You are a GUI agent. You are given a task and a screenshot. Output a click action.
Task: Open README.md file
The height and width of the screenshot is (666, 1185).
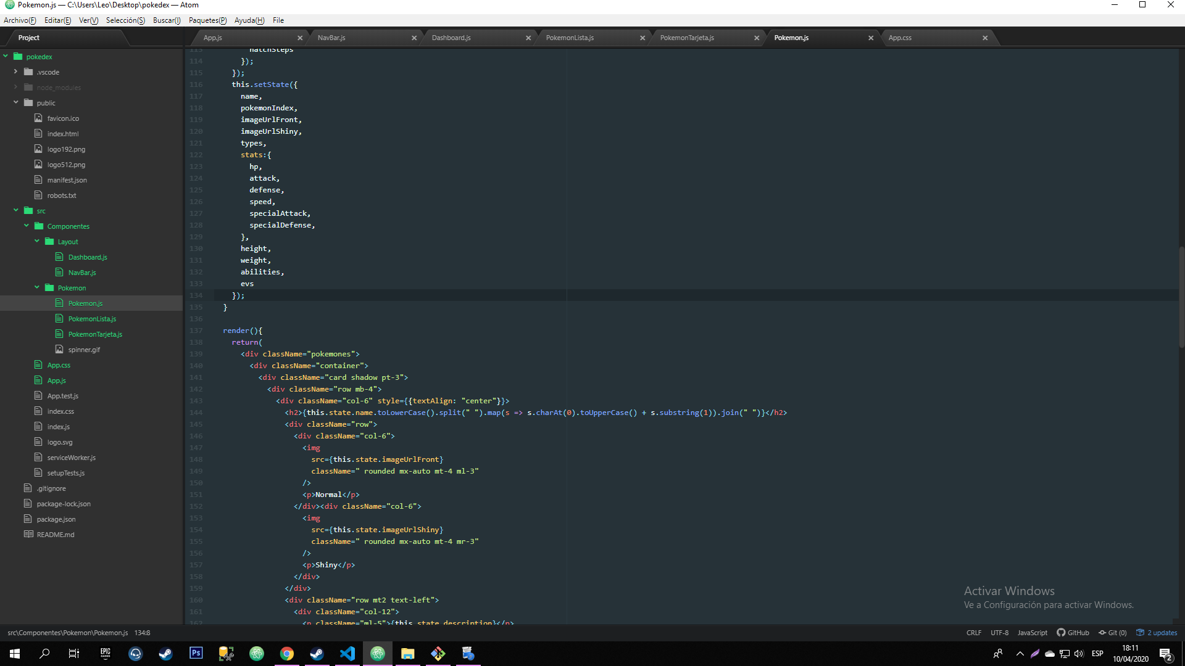pos(56,535)
